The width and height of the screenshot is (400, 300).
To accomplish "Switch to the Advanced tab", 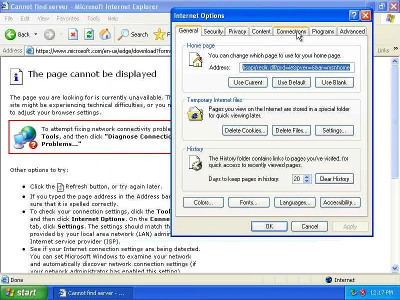I will 352,31.
